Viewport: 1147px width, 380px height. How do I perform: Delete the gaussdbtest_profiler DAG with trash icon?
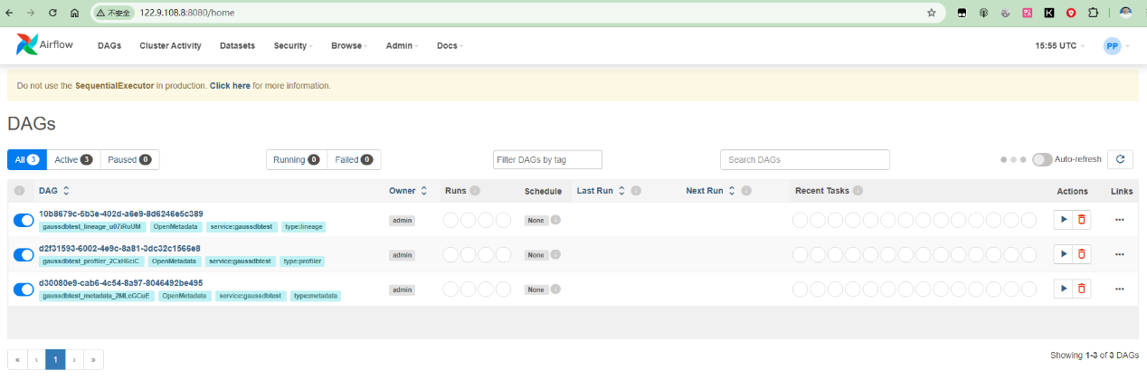(x=1082, y=254)
